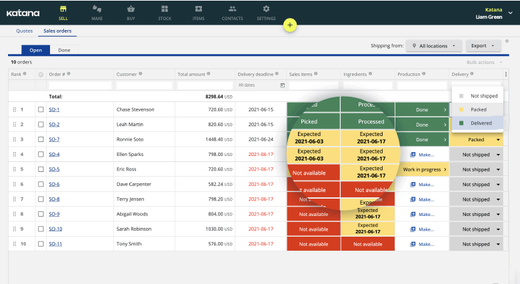Open the Make section icon
The height and width of the screenshot is (284, 520).
click(97, 9)
